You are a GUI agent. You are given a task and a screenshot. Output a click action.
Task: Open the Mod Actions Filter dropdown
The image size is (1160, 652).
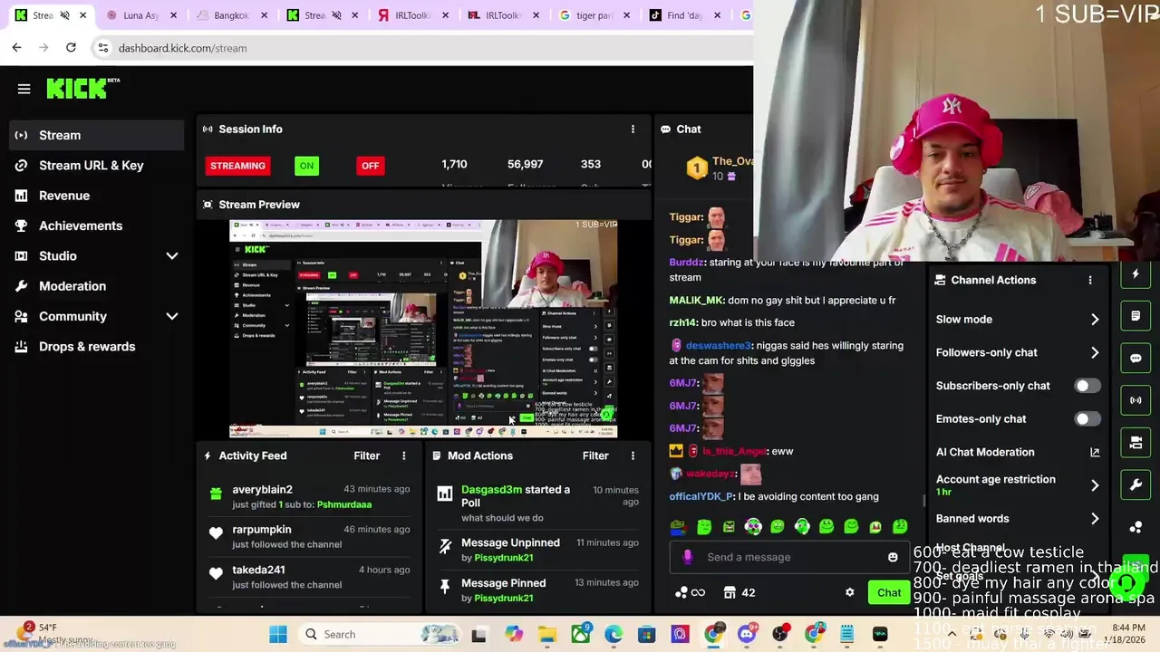595,455
